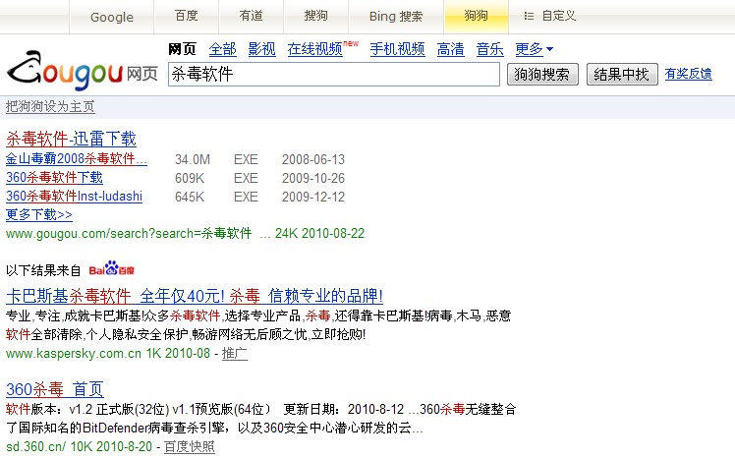The image size is (735, 459).
Task: Focus the search box containing 杀毒软件
Action: (x=334, y=74)
